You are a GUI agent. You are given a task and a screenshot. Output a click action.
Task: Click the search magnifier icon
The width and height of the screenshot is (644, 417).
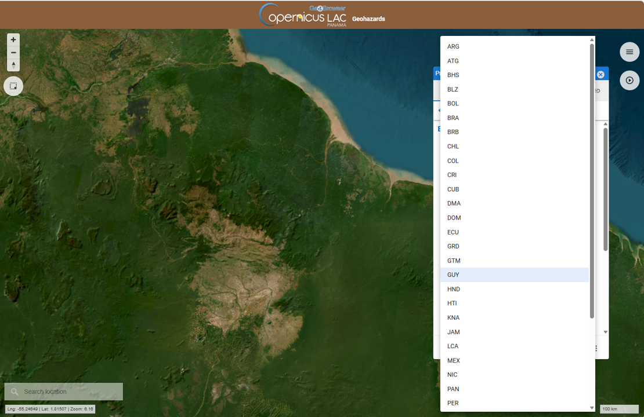coord(15,392)
